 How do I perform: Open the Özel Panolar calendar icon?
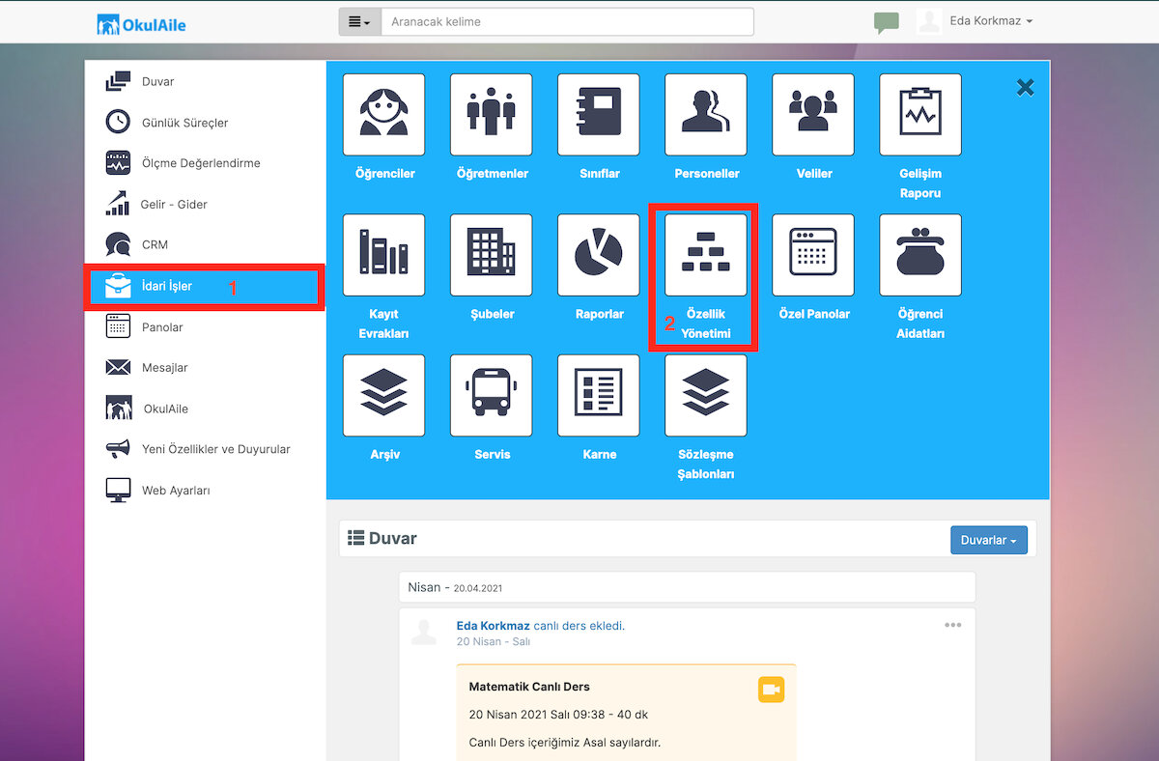coord(813,255)
